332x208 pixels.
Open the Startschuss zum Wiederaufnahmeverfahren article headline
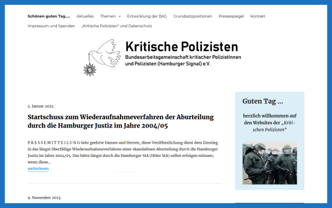121,121
